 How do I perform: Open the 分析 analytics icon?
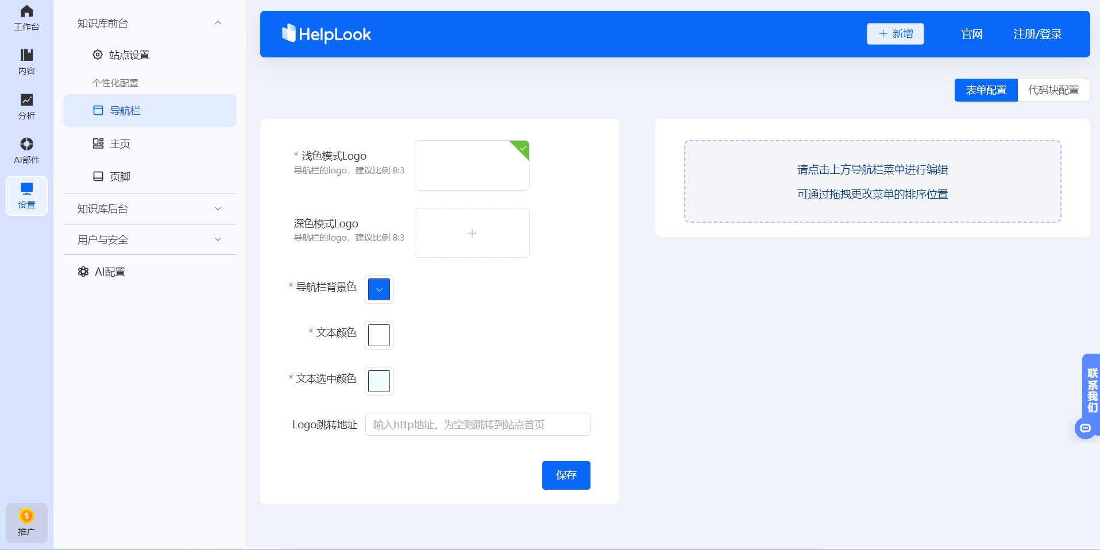26,104
